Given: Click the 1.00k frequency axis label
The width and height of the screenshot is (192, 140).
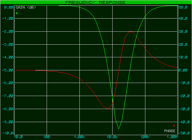Looking at the screenshot, I should click(79, 137).
